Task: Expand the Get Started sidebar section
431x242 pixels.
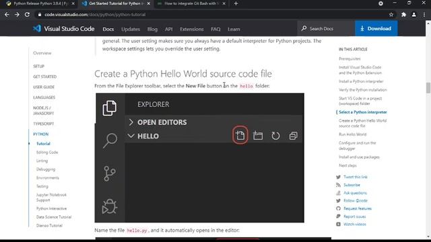Action: coord(45,77)
